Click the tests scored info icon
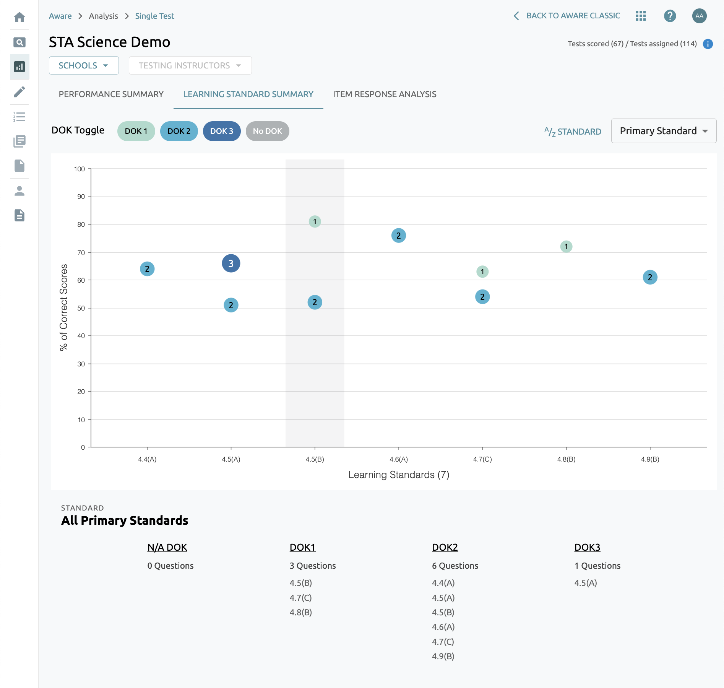Screen dimensions: 724x688 point(708,44)
